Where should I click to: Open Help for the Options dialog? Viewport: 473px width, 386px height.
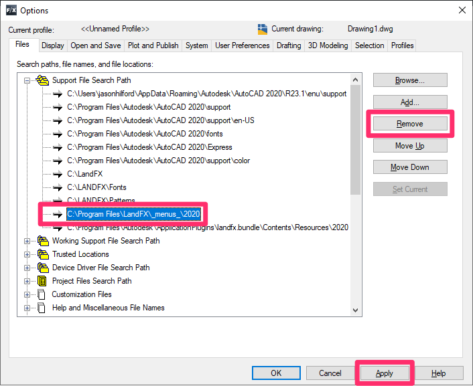click(x=438, y=373)
